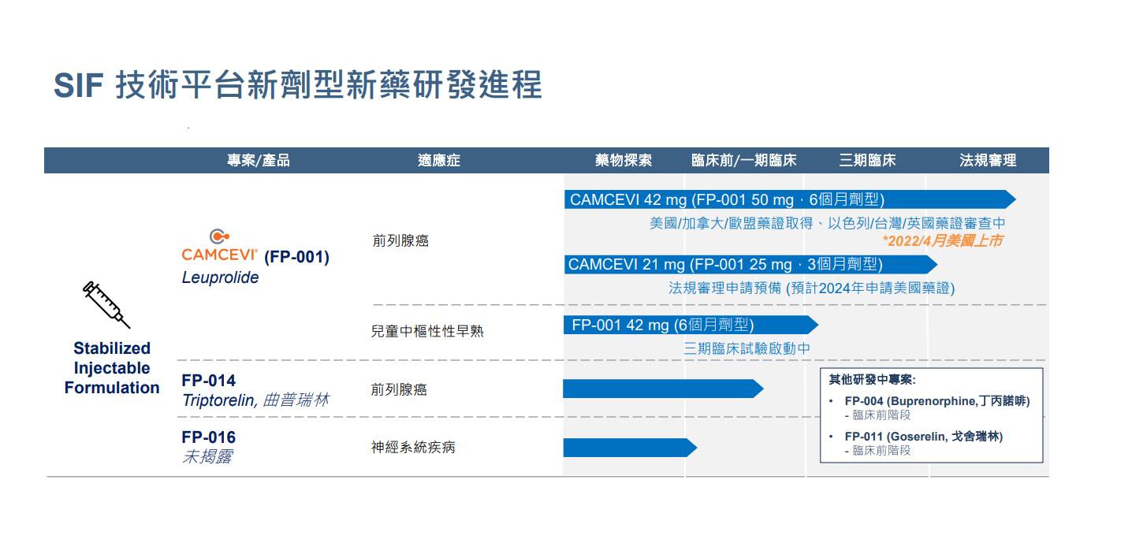Select the 適應症 column header
This screenshot has width=1132, height=543.
tap(438, 161)
